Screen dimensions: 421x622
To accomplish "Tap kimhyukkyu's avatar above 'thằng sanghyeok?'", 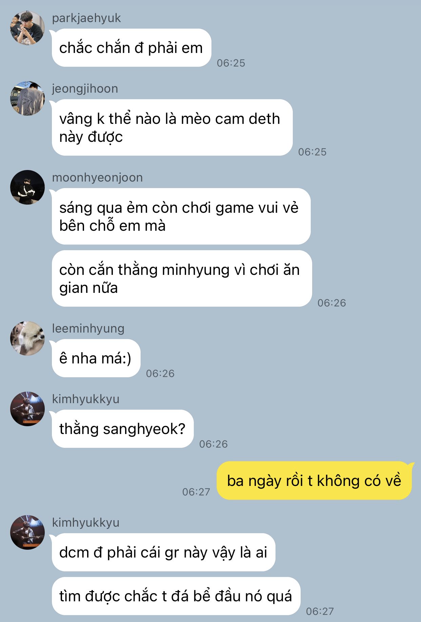I will click(27, 409).
